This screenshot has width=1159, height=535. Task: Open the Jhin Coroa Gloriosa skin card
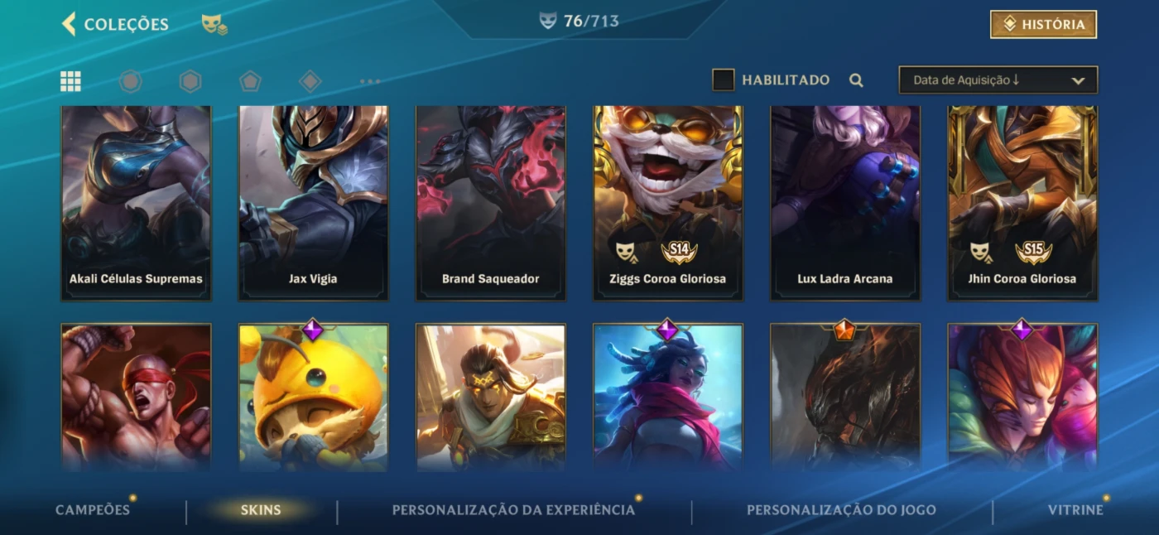1022,203
